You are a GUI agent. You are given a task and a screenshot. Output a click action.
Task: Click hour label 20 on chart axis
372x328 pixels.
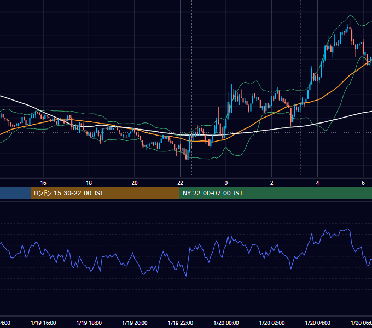[x=135, y=183]
